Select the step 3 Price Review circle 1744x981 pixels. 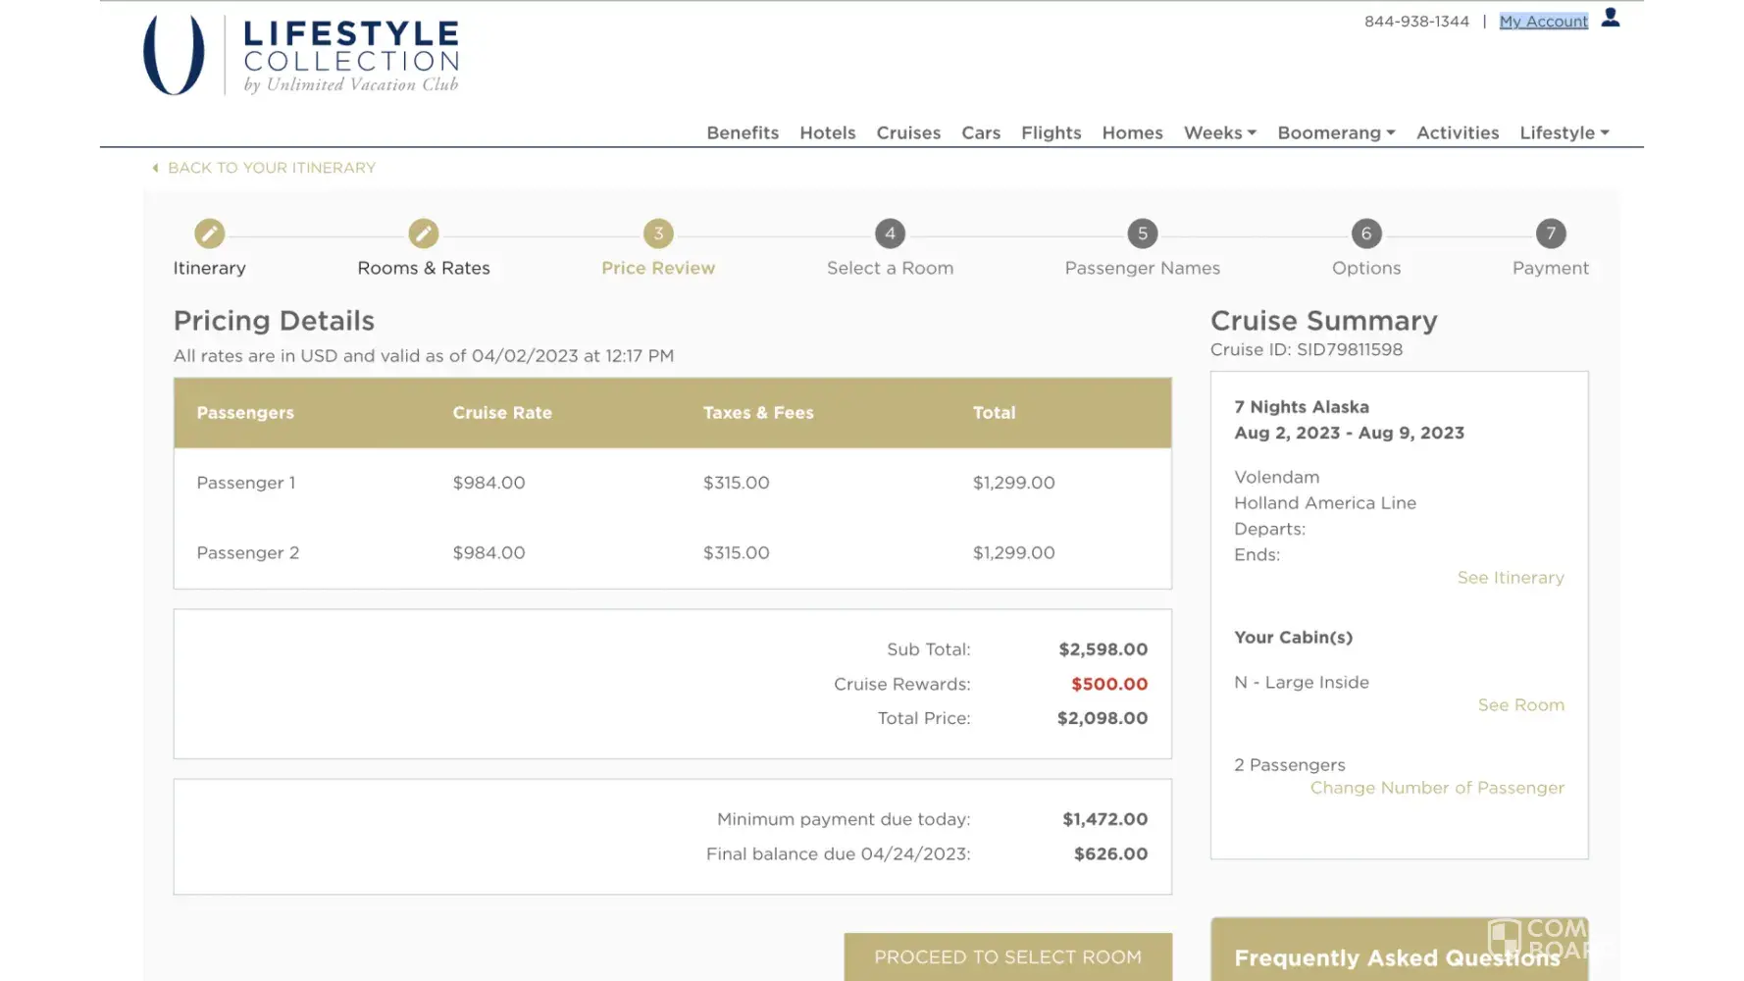pos(658,233)
